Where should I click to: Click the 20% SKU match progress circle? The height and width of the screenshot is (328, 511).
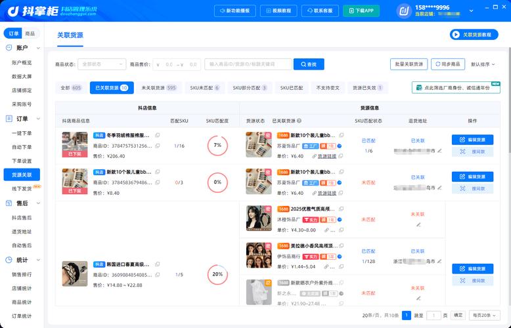tap(217, 274)
